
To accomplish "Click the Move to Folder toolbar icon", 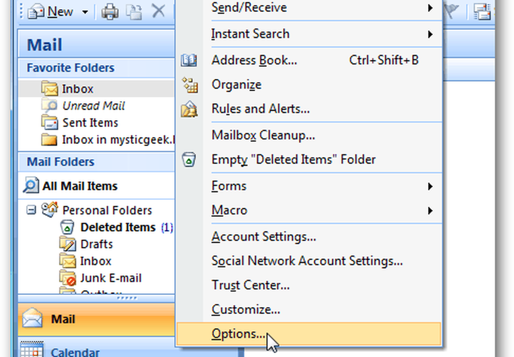I will (x=134, y=12).
